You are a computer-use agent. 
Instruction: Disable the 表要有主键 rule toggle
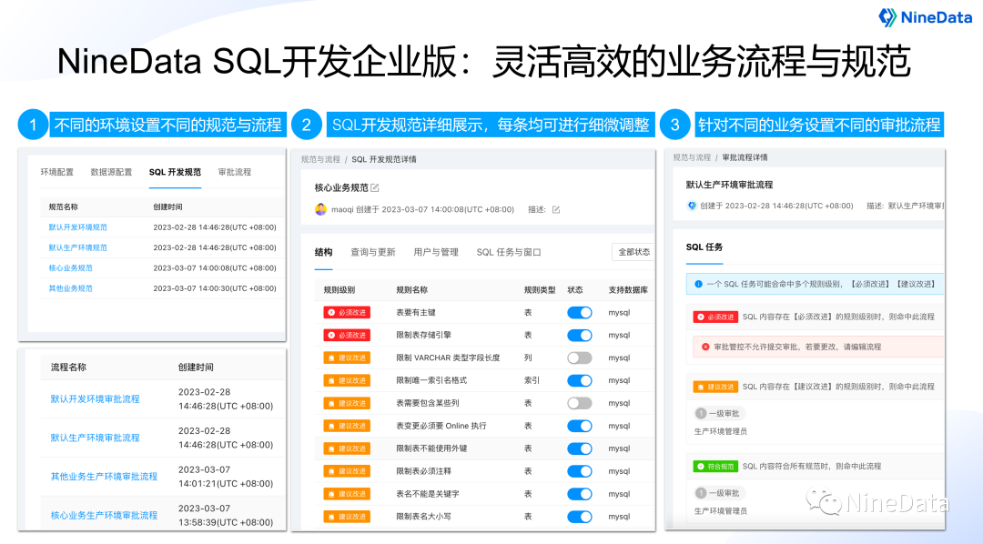(579, 312)
